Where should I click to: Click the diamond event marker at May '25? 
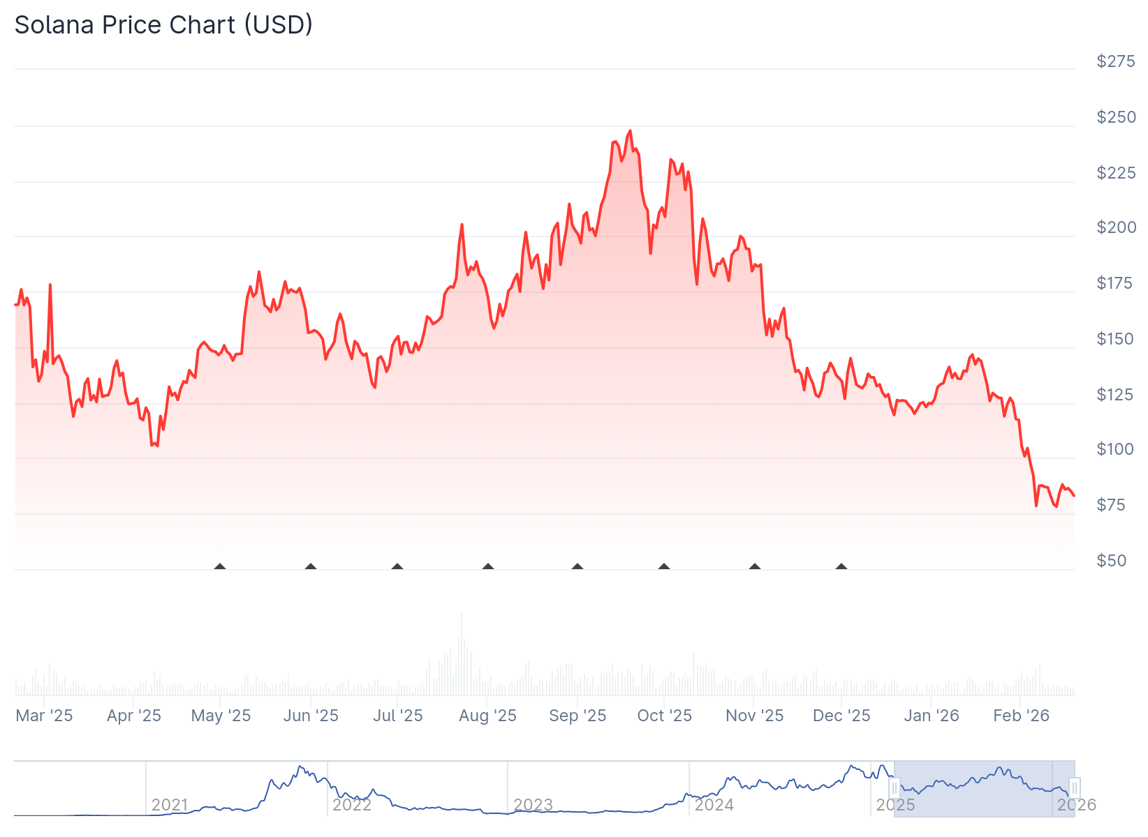click(x=220, y=567)
